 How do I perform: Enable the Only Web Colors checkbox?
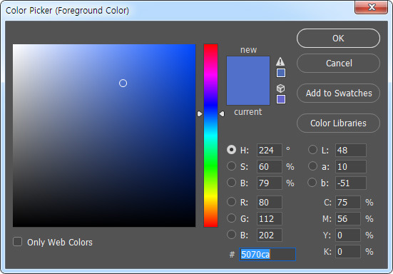18,242
